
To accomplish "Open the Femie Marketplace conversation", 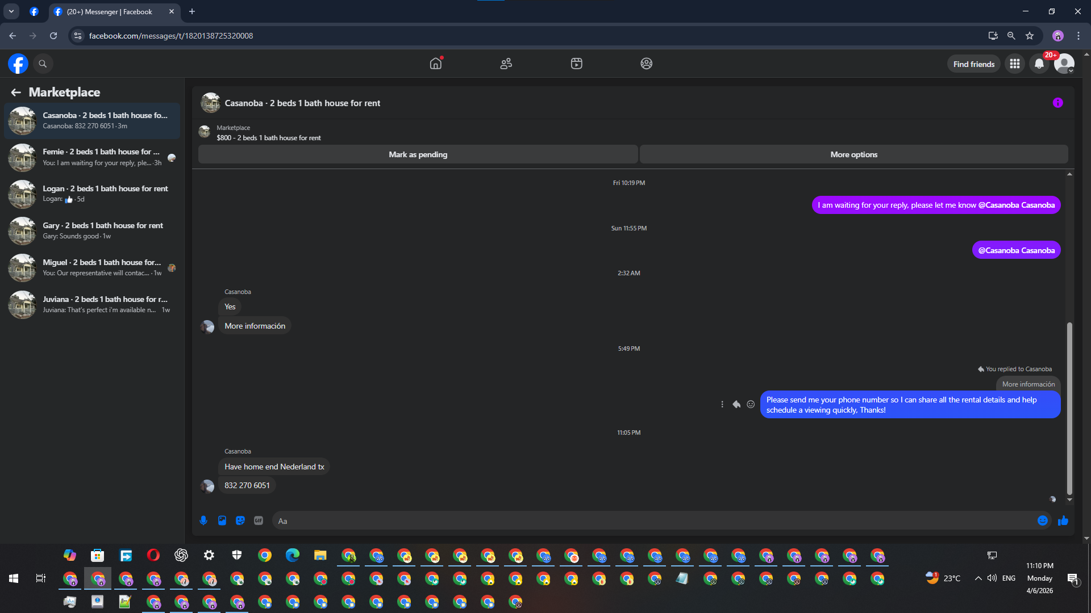I will click(92, 157).
